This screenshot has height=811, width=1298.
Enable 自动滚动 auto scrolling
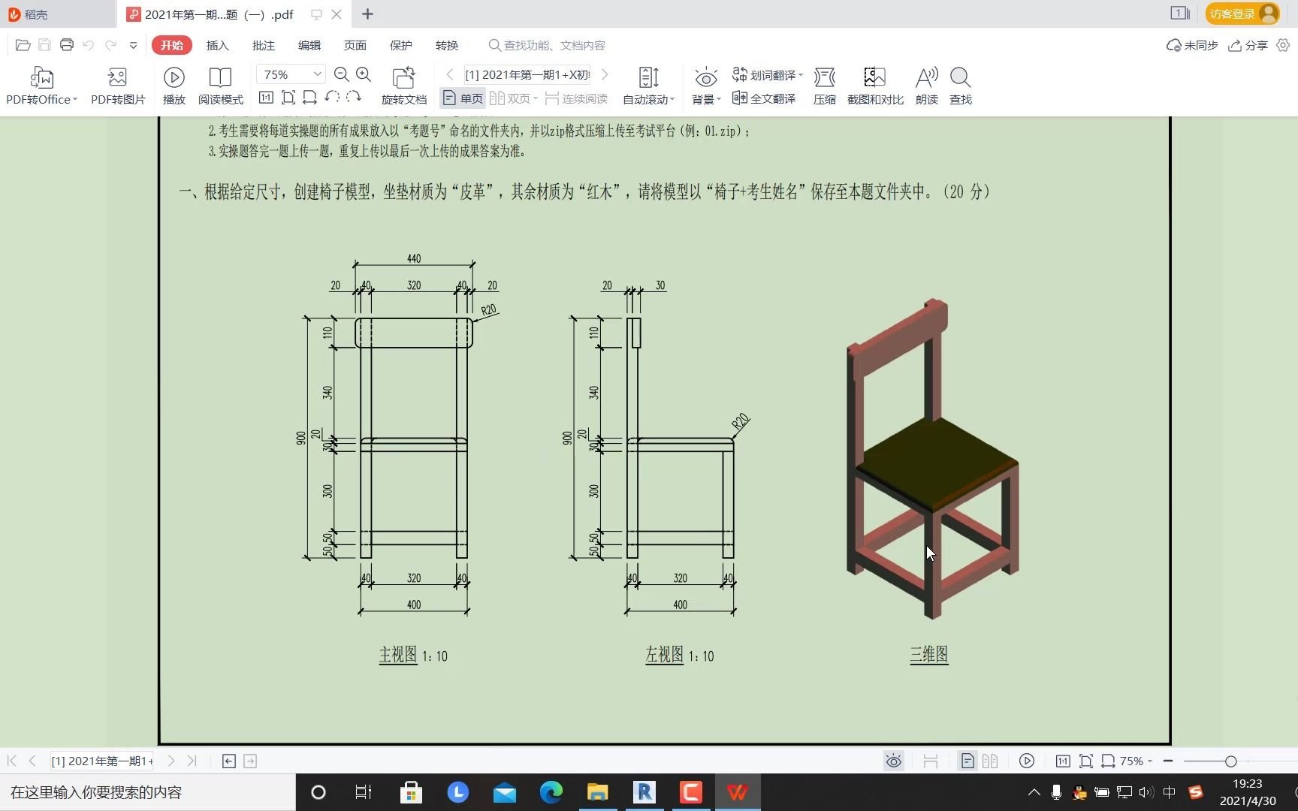[646, 85]
